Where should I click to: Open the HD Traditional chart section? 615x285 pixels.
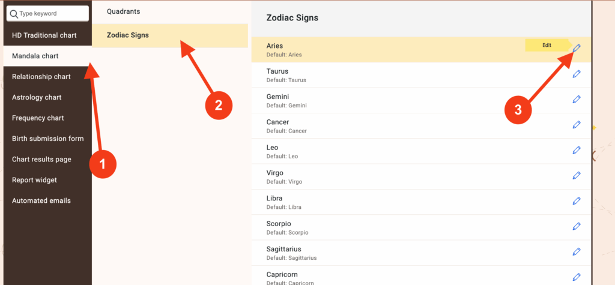[x=44, y=35]
